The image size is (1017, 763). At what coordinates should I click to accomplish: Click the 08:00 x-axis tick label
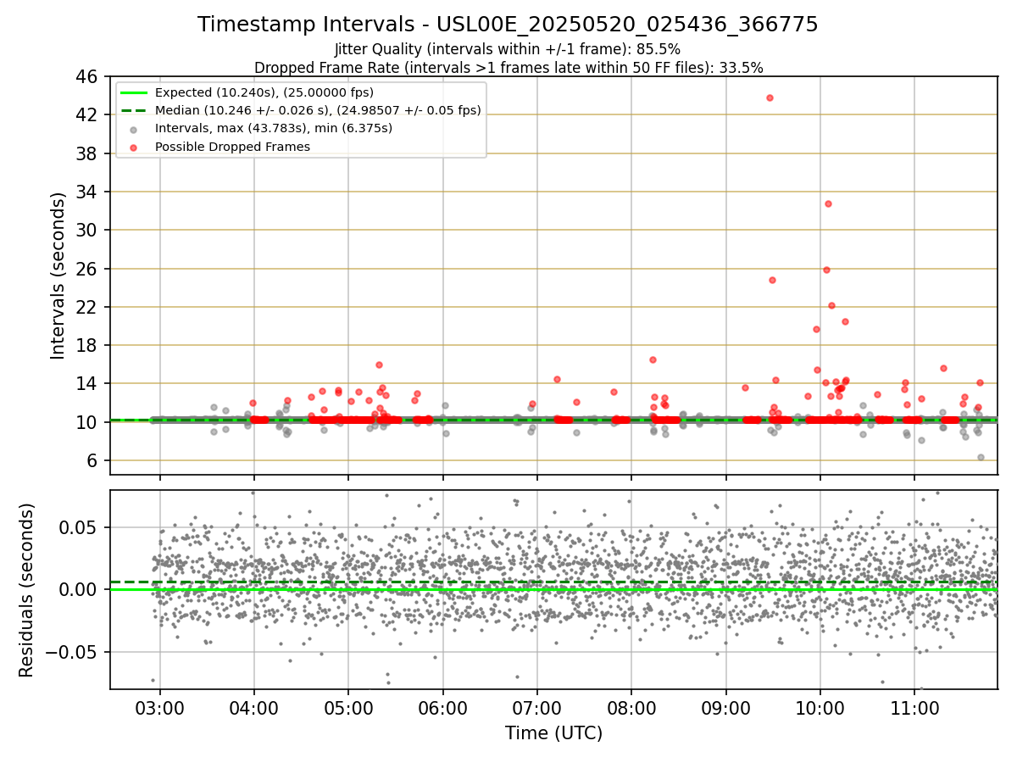point(631,707)
